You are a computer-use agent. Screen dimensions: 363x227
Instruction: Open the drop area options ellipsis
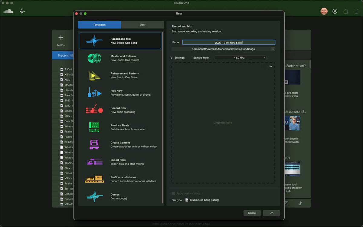[x=270, y=67]
